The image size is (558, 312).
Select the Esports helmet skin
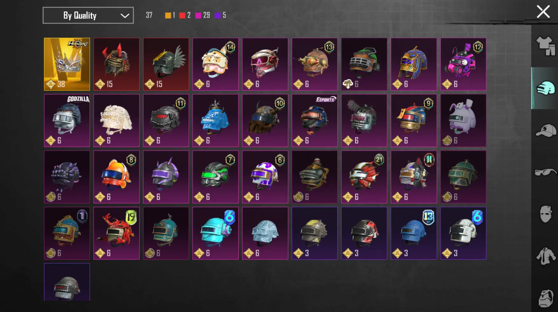point(314,120)
